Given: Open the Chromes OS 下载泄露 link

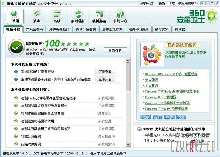Looking at the screenshot, I should pos(161,97).
